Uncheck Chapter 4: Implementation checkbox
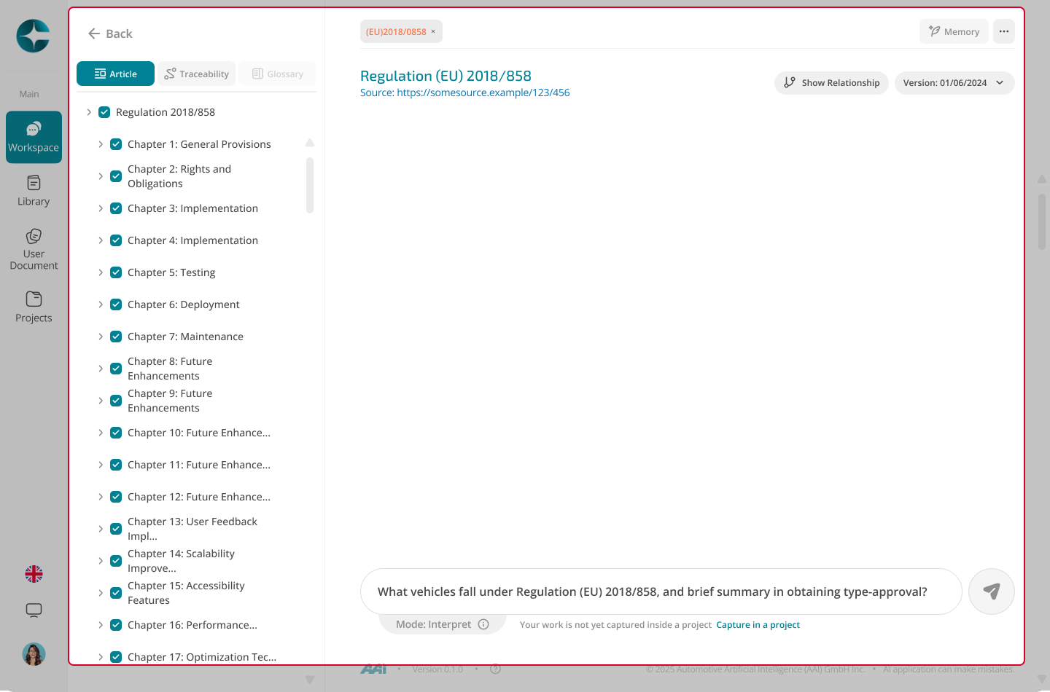Viewport: 1050px width, 692px height. tap(116, 240)
